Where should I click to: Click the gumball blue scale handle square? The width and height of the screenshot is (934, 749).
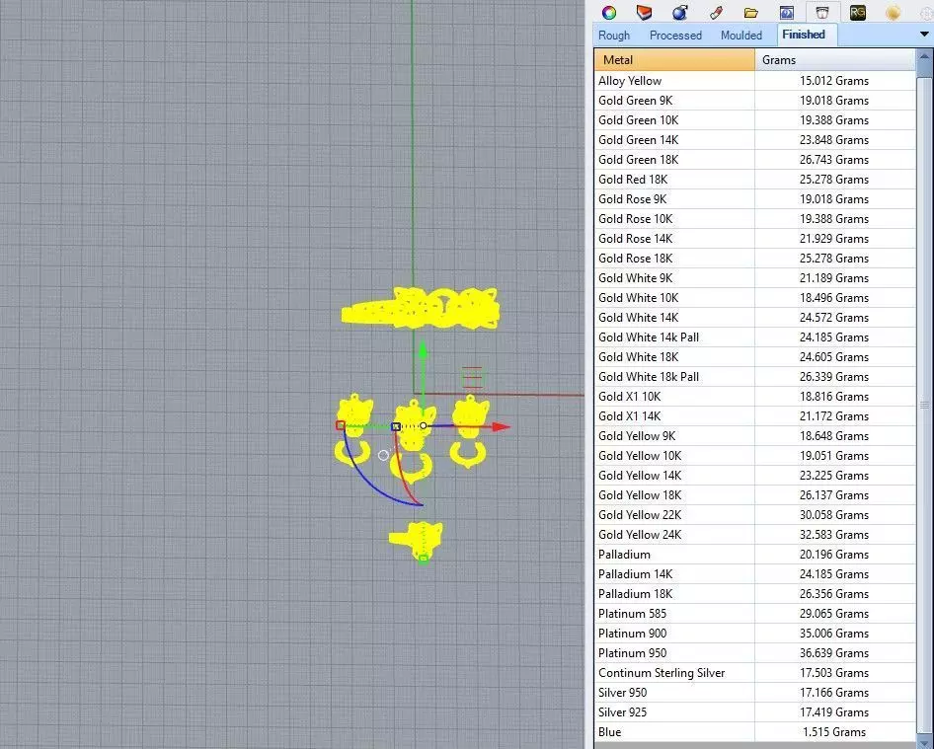point(396,426)
